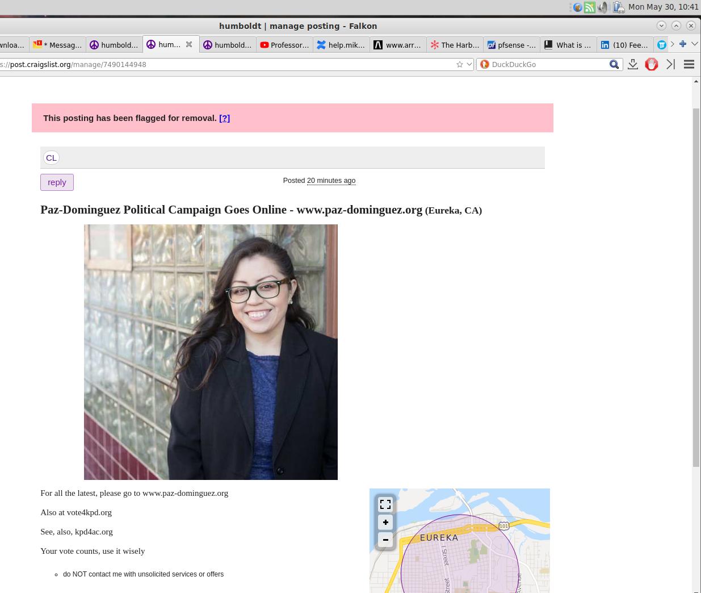Click DuckDuckGo search engine icon
The height and width of the screenshot is (593, 701).
[484, 64]
